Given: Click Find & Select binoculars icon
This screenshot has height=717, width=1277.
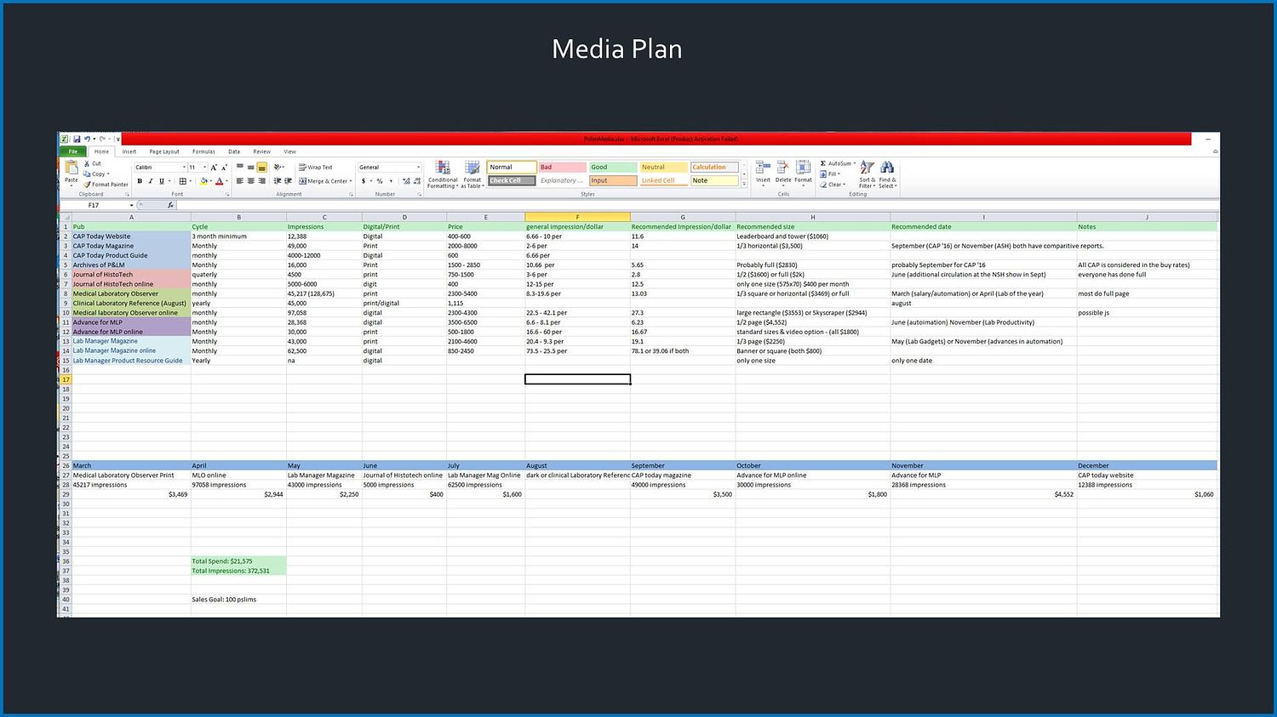Looking at the screenshot, I should pyautogui.click(x=887, y=168).
